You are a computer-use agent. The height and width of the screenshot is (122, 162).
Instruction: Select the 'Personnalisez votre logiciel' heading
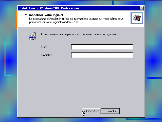pos(43,15)
